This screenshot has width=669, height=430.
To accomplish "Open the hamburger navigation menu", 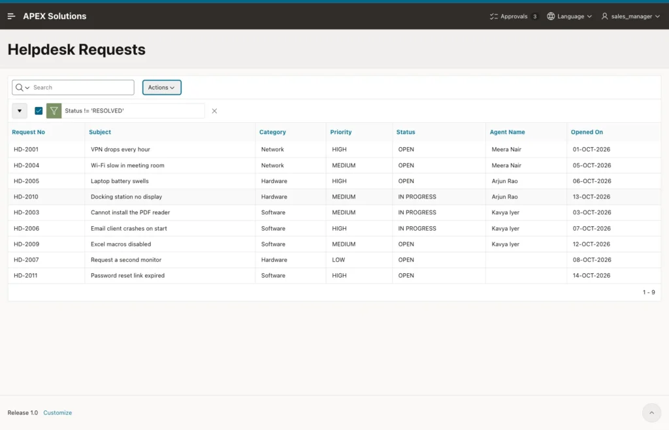I will point(12,16).
